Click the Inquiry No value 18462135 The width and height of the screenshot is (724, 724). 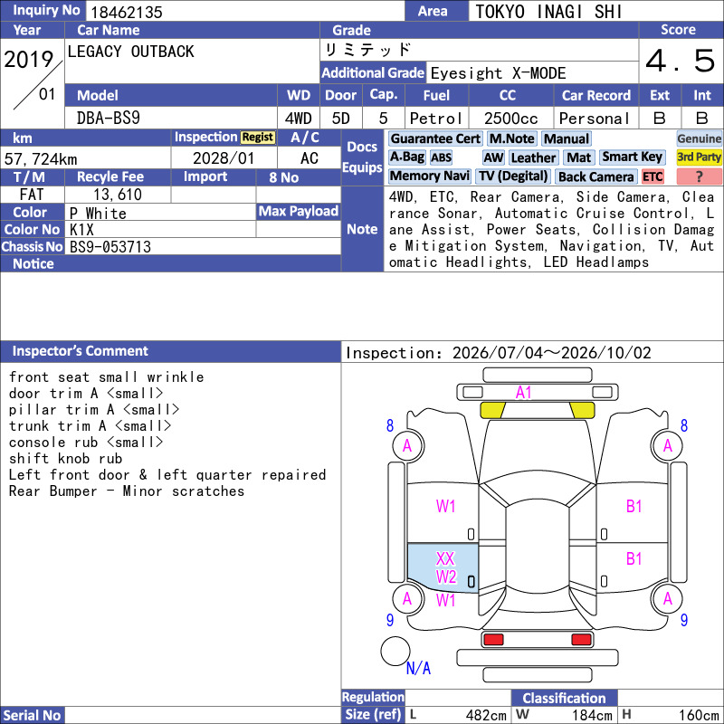point(127,12)
